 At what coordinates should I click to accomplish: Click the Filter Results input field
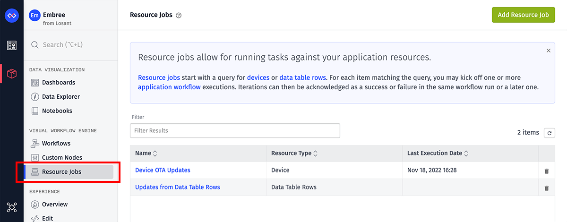(235, 131)
